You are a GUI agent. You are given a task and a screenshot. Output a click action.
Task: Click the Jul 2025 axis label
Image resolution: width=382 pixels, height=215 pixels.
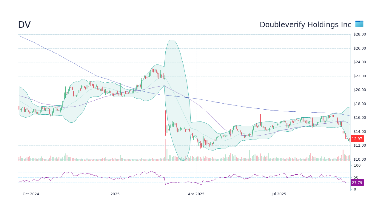coord(279,194)
